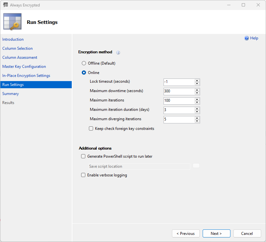Go to the Introduction step

tap(13, 39)
